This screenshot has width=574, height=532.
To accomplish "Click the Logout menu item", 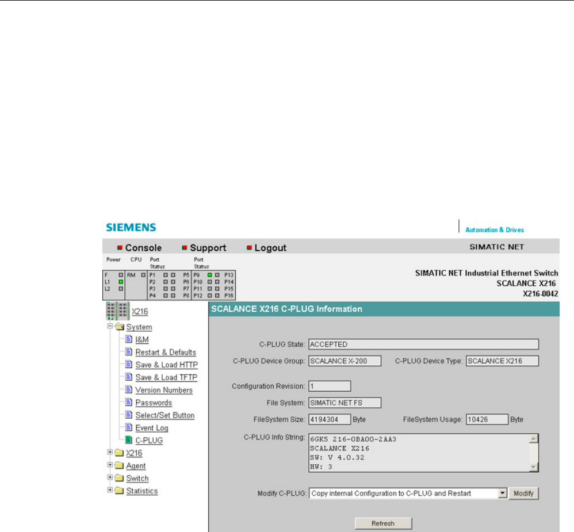I will 270,248.
